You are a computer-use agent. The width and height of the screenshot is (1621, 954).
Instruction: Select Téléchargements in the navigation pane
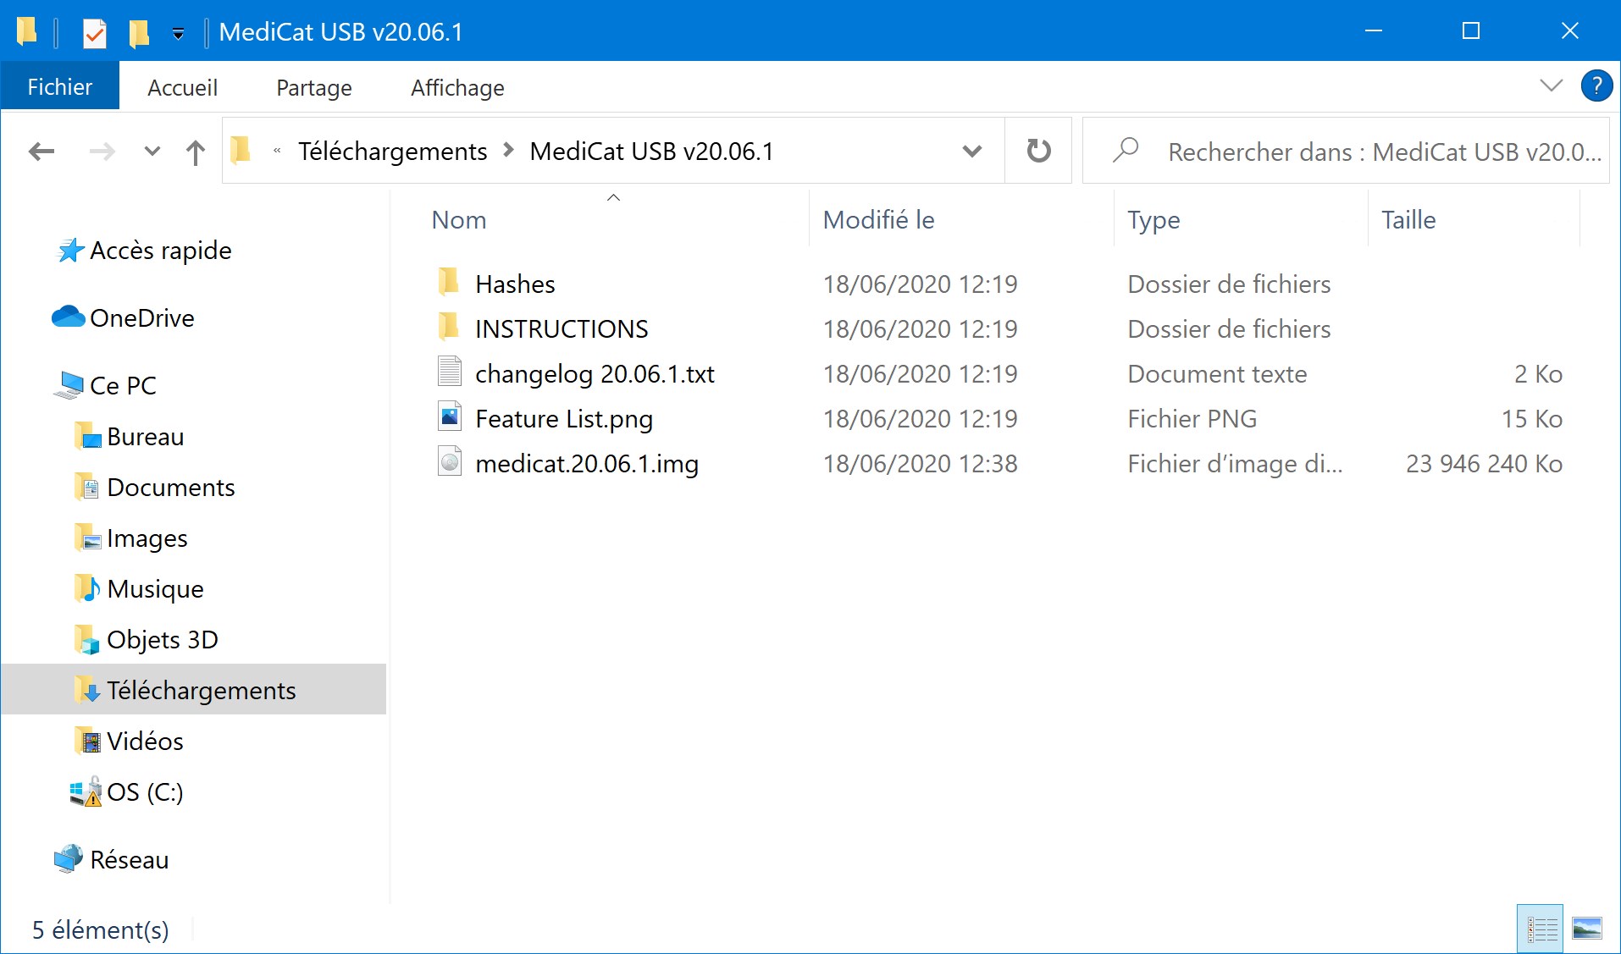[194, 690]
